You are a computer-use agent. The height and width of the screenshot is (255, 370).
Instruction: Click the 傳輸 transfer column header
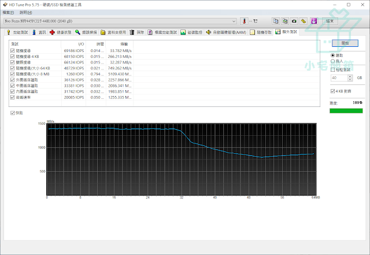click(x=120, y=44)
